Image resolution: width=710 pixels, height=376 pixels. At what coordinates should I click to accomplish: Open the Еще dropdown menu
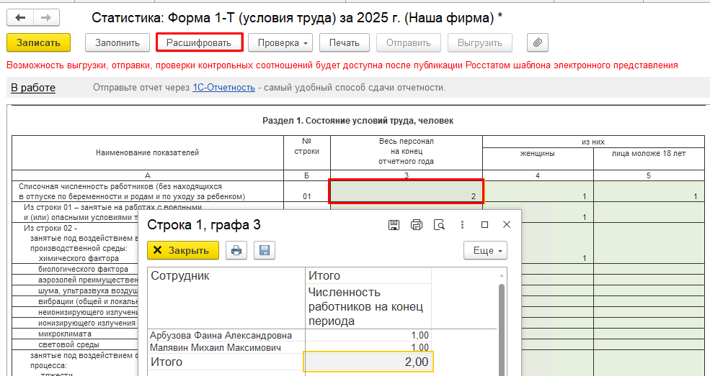tap(485, 250)
